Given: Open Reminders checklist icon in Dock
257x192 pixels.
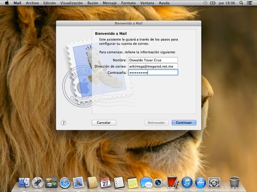Looking at the screenshot, I should pos(119,183).
